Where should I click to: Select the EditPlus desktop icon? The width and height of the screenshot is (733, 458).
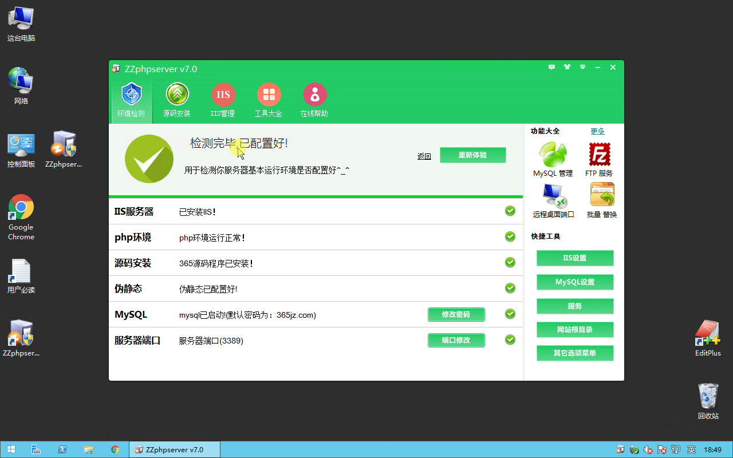tap(708, 338)
